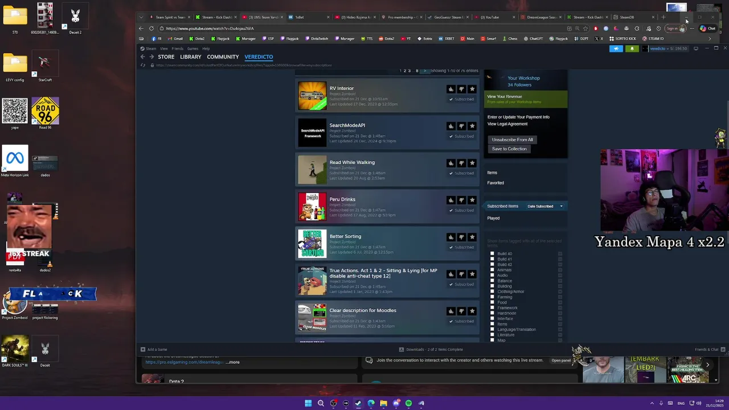Open Steam COMMUNITY tab

(223, 57)
